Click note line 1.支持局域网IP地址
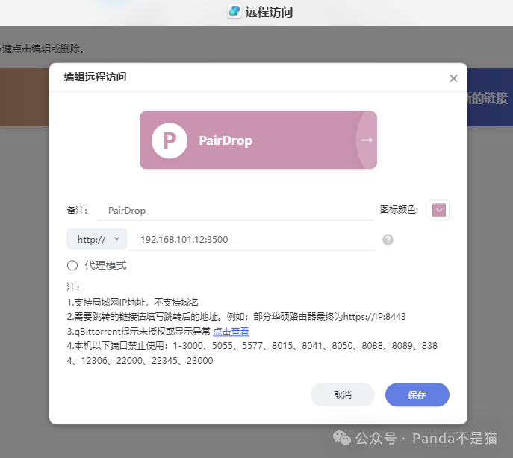 coord(132,302)
